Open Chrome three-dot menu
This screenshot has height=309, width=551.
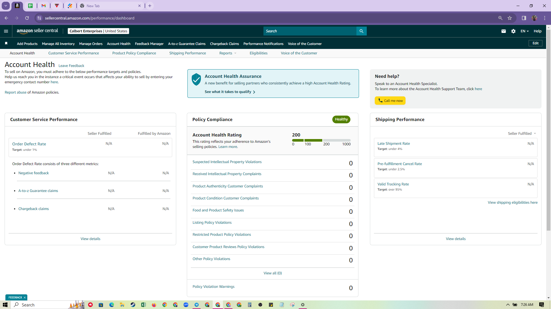click(x=545, y=18)
